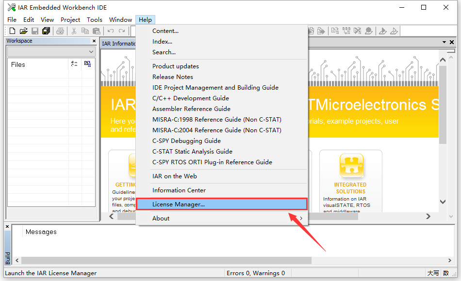Viewport: 461px width, 281px height.
Task: Open the File menu
Action: 12,20
